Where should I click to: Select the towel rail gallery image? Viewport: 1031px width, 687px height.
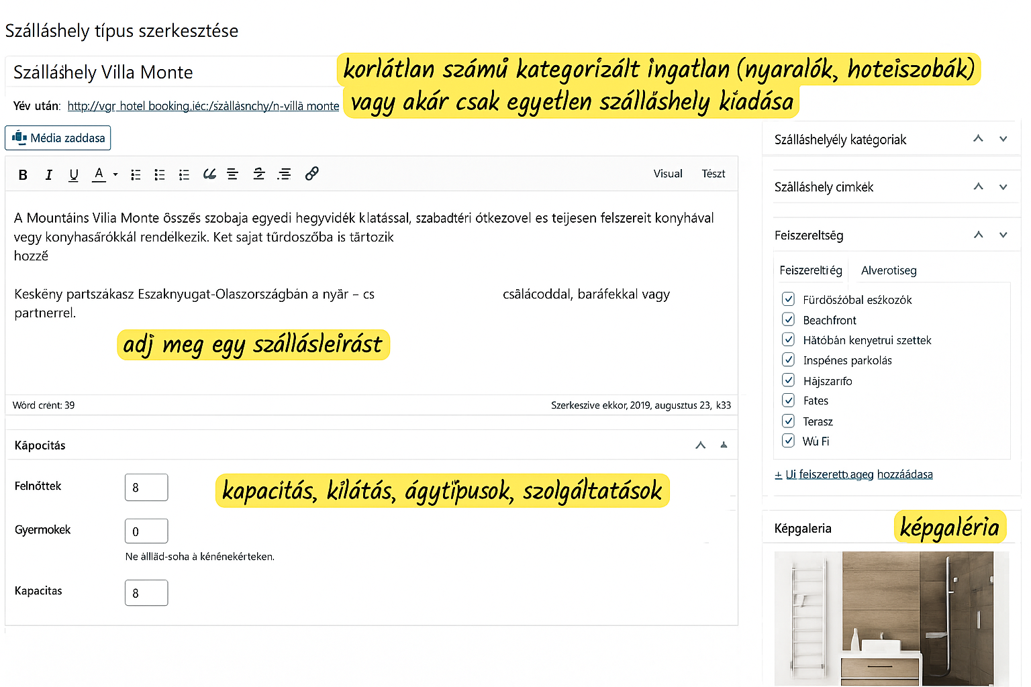(x=808, y=618)
